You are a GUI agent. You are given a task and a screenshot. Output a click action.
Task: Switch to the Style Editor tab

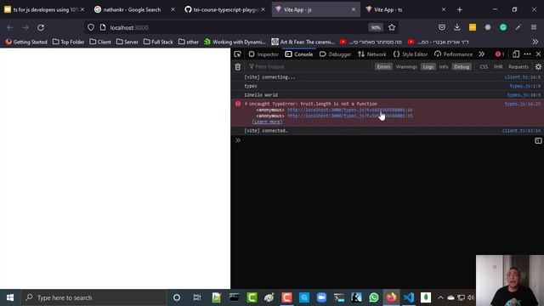pyautogui.click(x=411, y=54)
